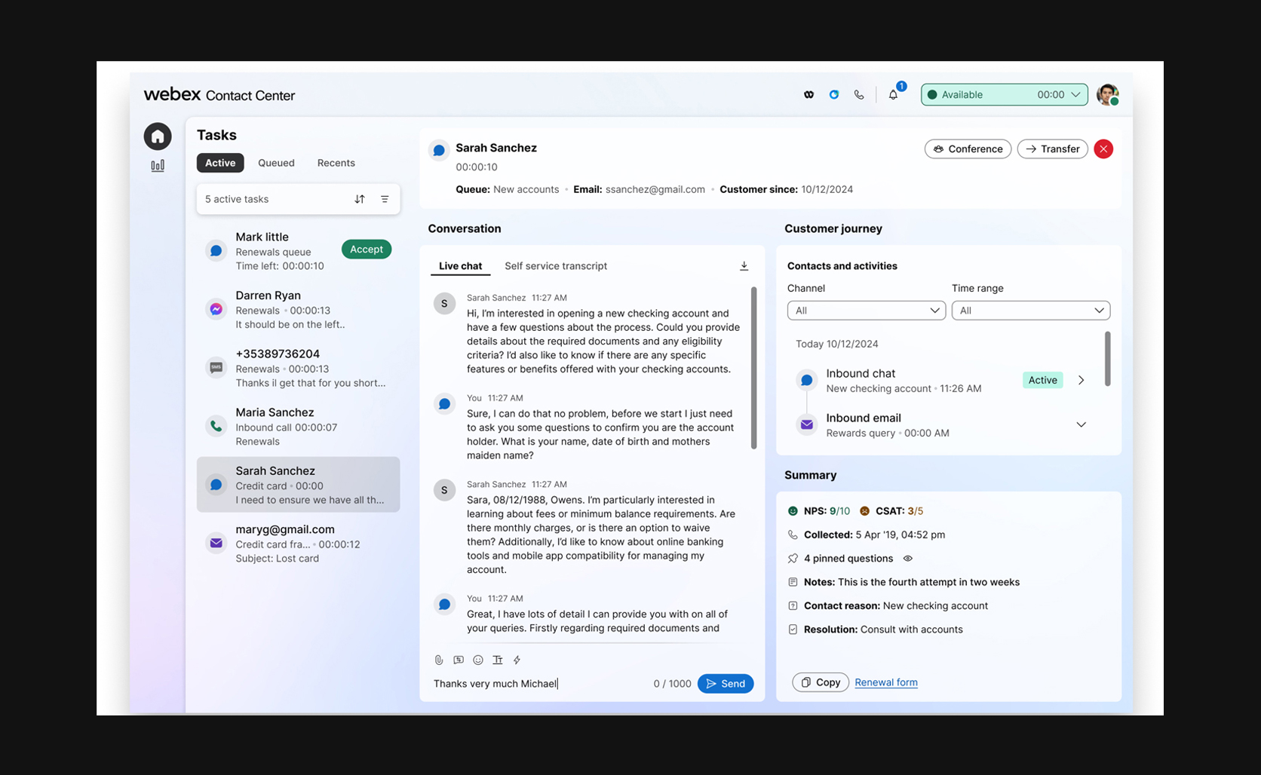
Task: Open the Channel dropdown
Action: coord(866,311)
